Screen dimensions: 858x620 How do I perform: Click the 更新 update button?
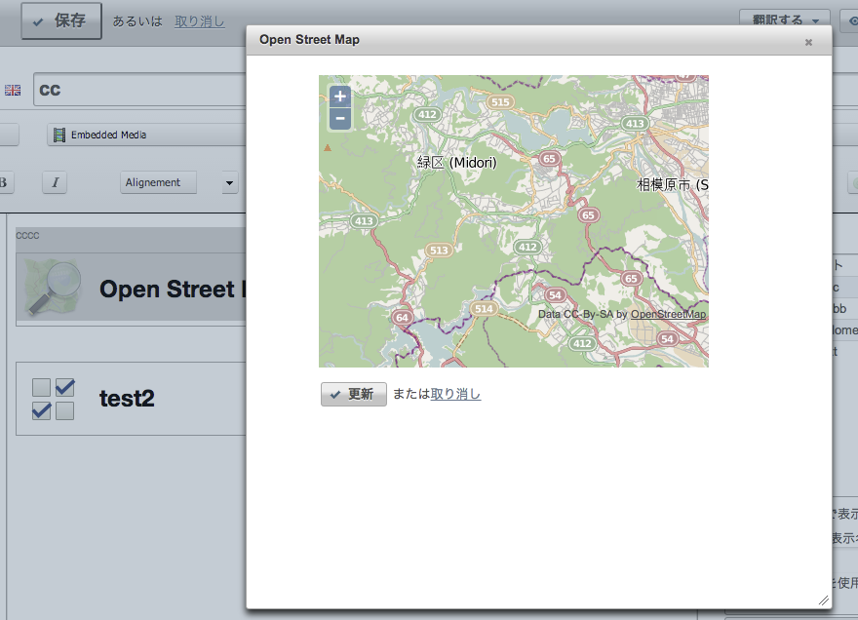coord(354,394)
